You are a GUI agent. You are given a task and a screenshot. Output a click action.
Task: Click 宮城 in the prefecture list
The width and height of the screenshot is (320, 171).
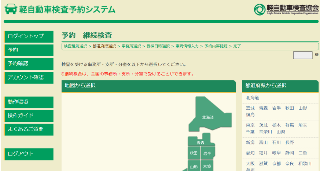[250, 108]
